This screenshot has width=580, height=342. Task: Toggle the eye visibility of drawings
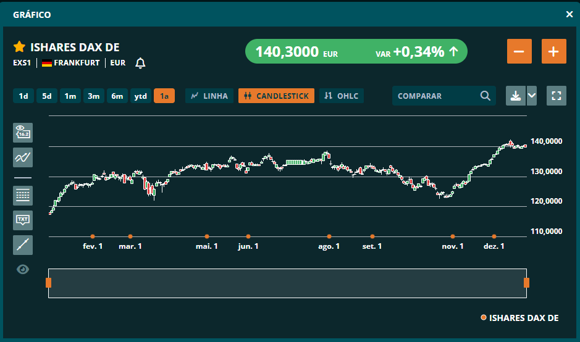23,270
